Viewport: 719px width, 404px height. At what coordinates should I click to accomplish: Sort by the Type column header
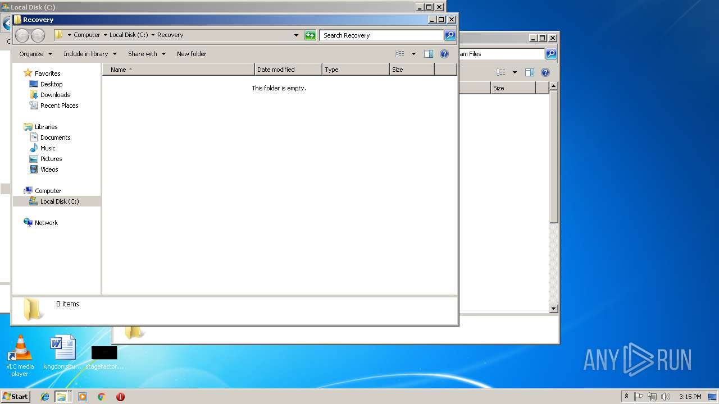[356, 70]
